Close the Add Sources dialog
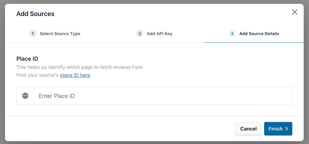309x144 pixels. coord(295,12)
